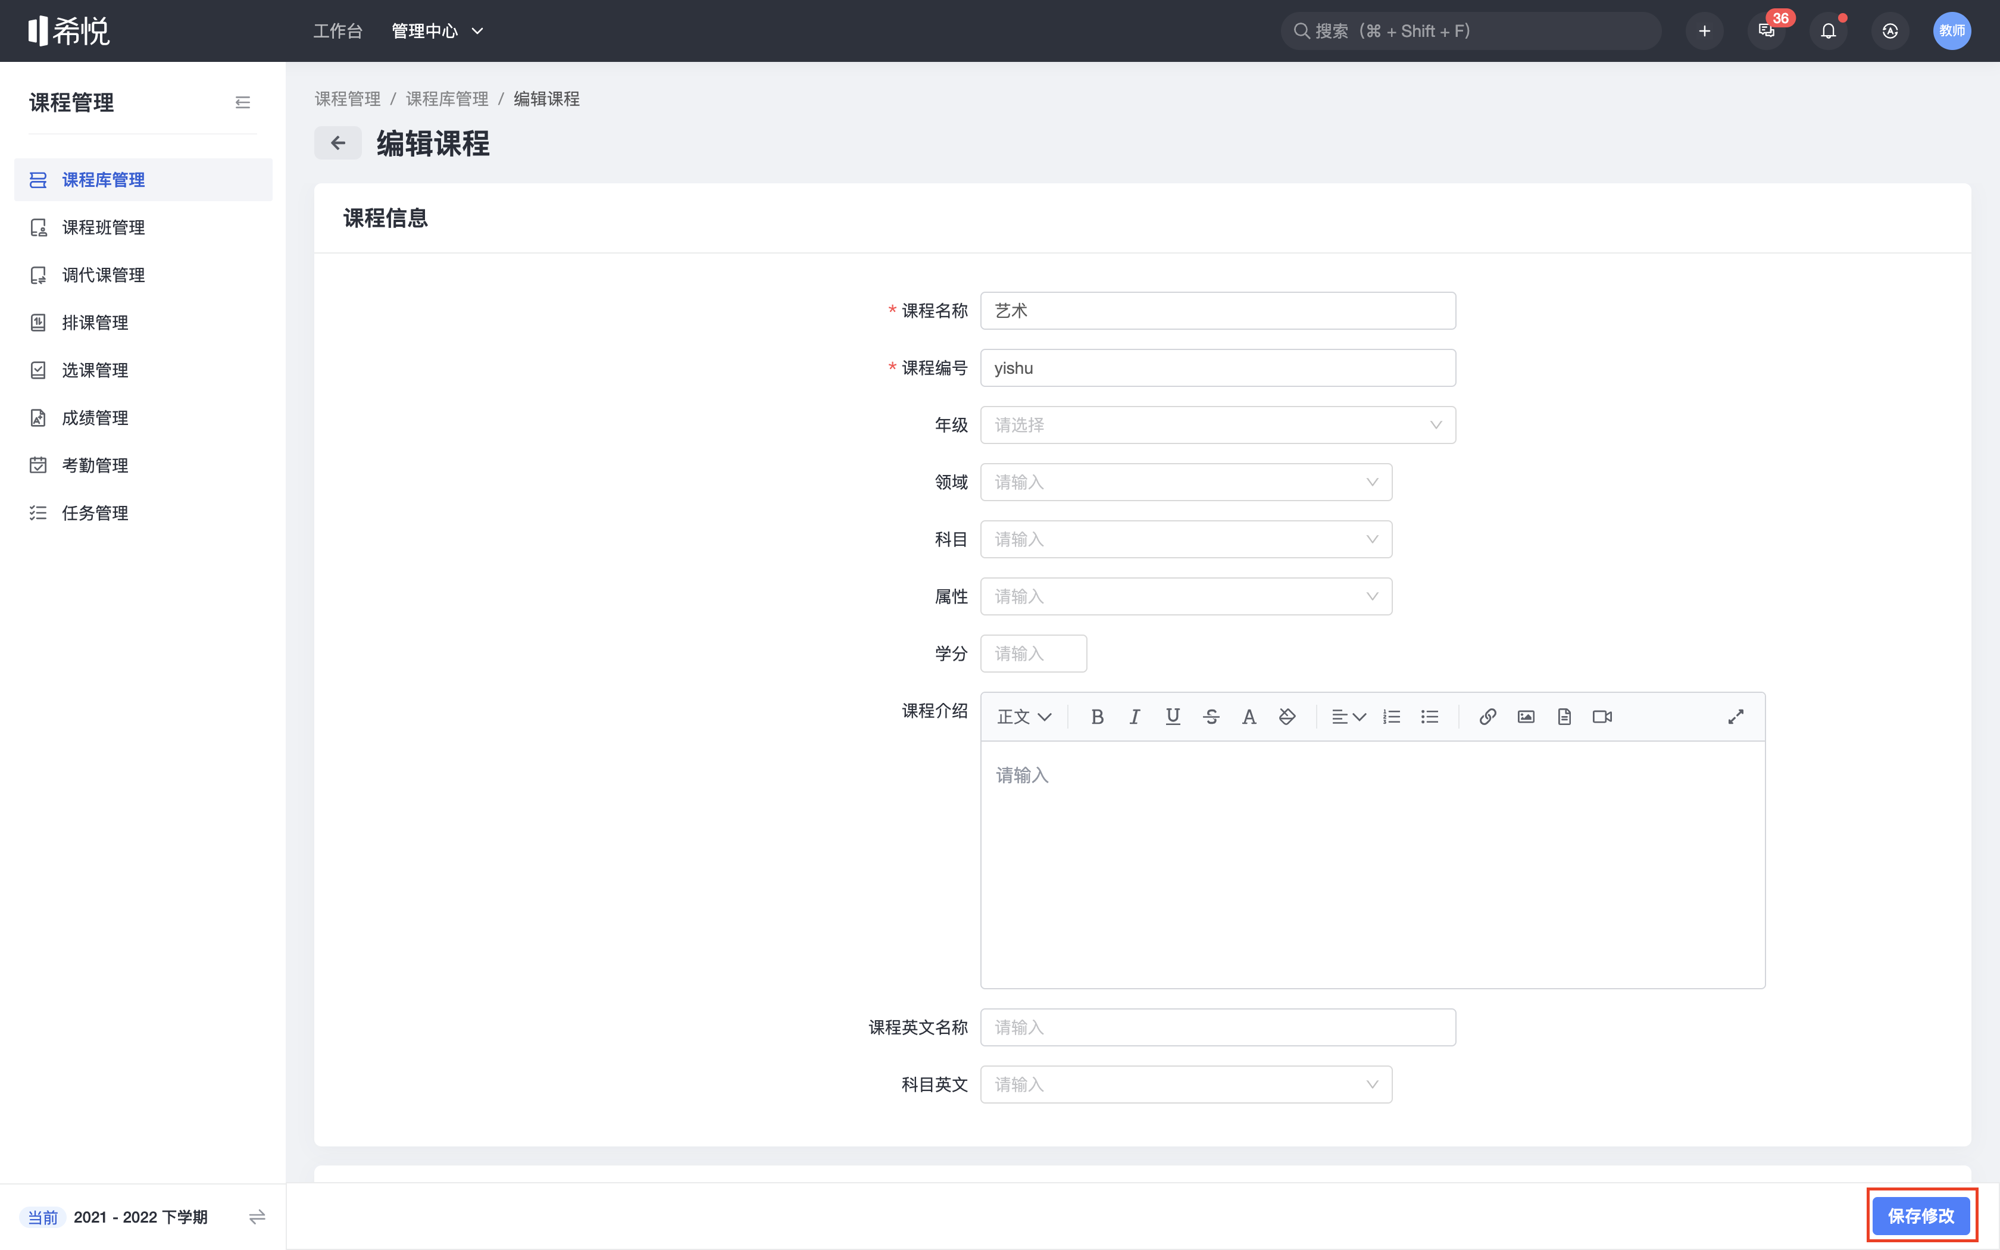Click the 保存修改 button
The image size is (2000, 1250).
coord(1921,1215)
